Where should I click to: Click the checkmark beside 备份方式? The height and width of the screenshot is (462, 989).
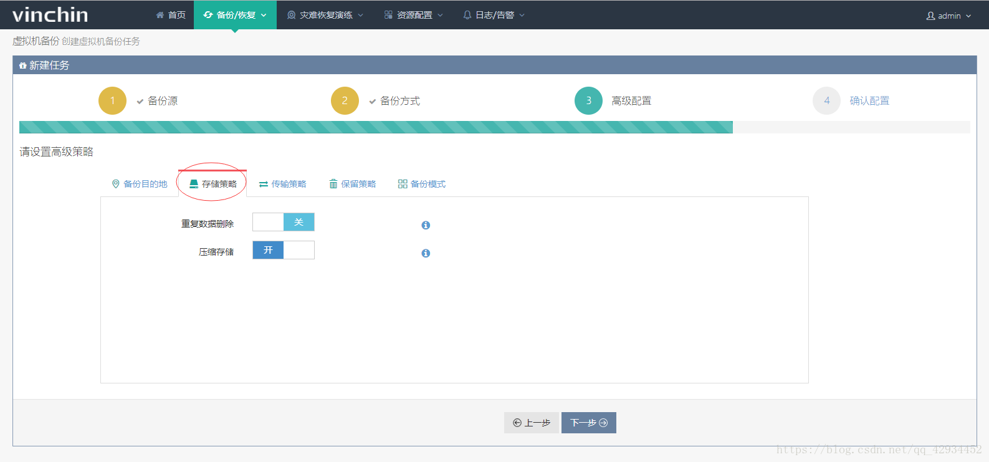coord(373,102)
